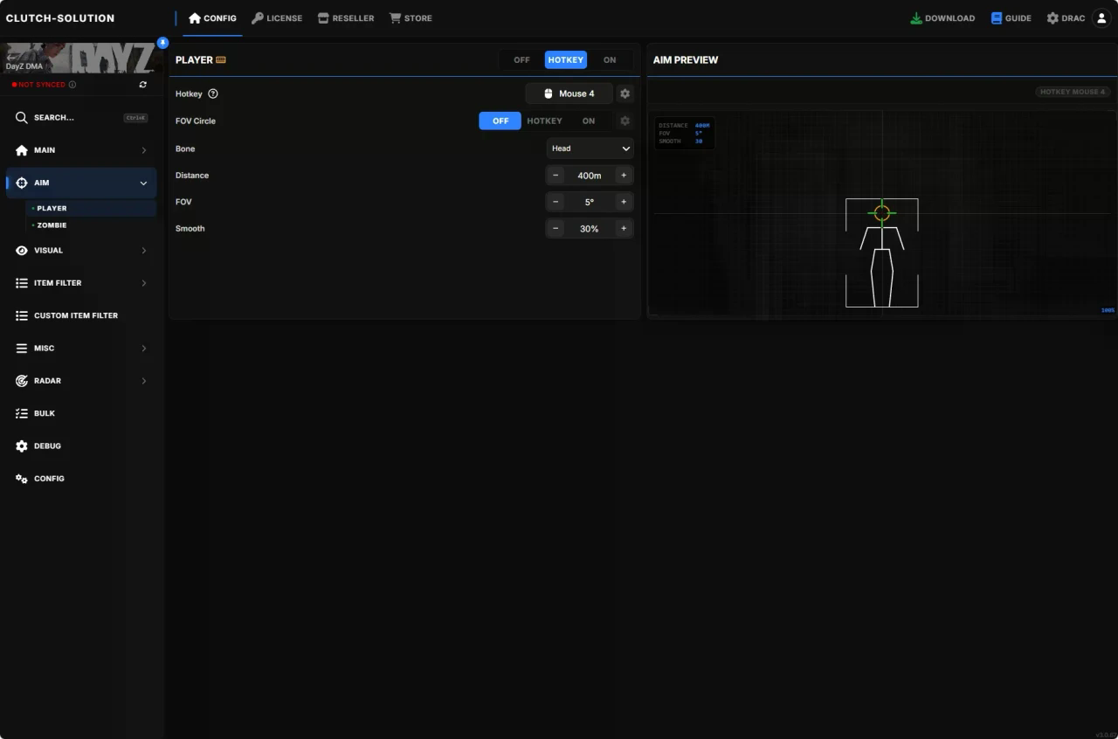The width and height of the screenshot is (1118, 739).
Task: Open the STORE tab
Action: click(411, 17)
